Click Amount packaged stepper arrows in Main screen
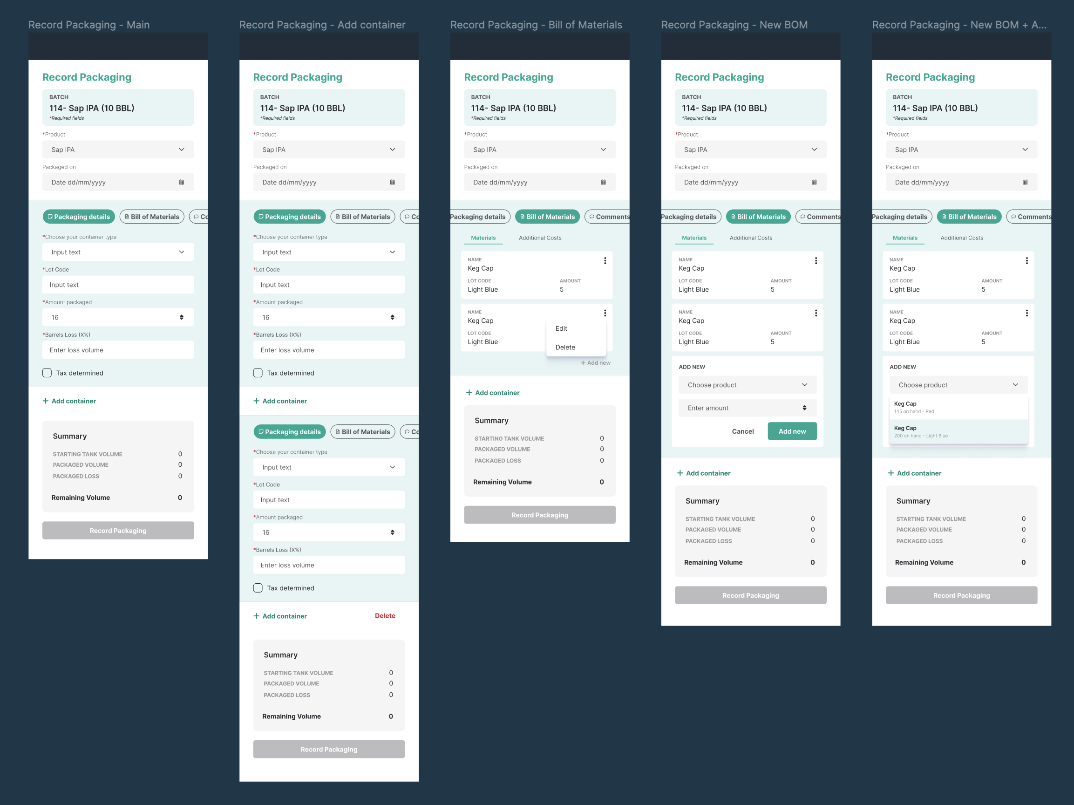Screen dimensions: 1074x805 coord(182,317)
